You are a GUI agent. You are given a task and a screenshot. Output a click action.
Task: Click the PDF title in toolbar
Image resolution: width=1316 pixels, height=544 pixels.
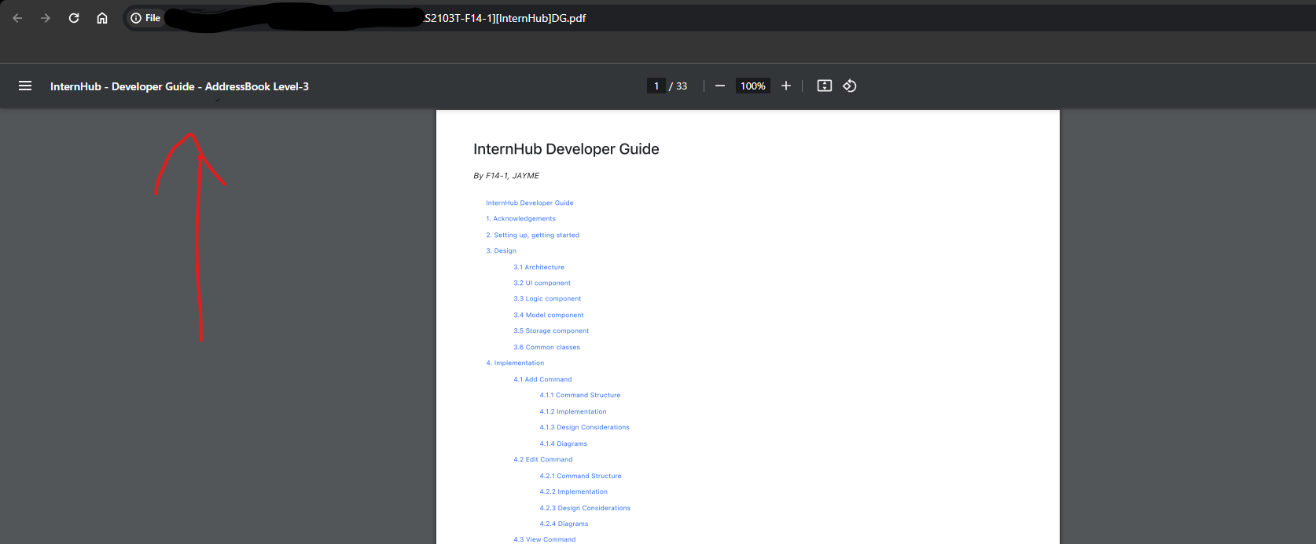179,86
